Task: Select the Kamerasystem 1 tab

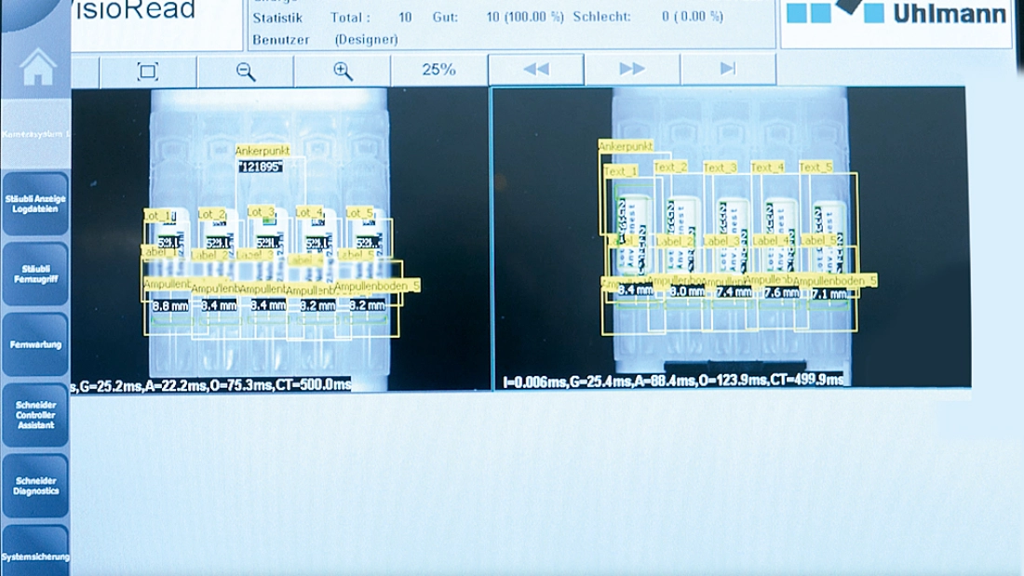Action: click(35, 135)
